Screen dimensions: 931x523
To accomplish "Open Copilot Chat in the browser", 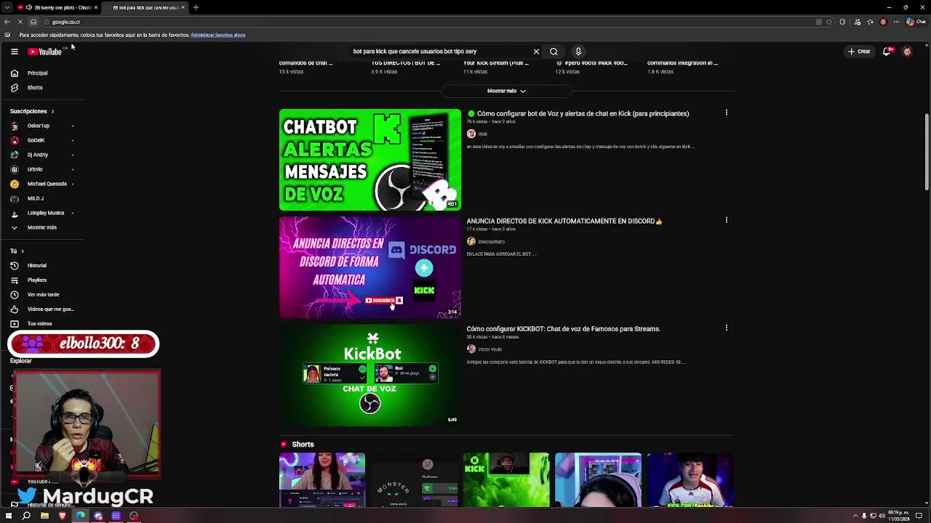I will tap(915, 22).
